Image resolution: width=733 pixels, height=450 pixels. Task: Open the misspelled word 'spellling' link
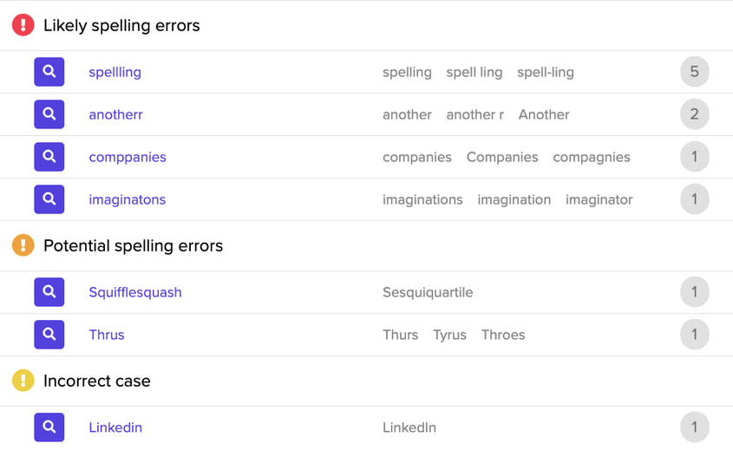[x=115, y=73]
